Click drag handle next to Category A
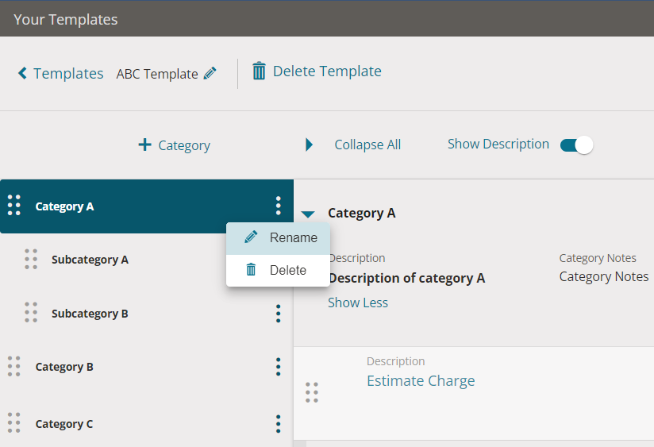The height and width of the screenshot is (447, 654). click(14, 206)
